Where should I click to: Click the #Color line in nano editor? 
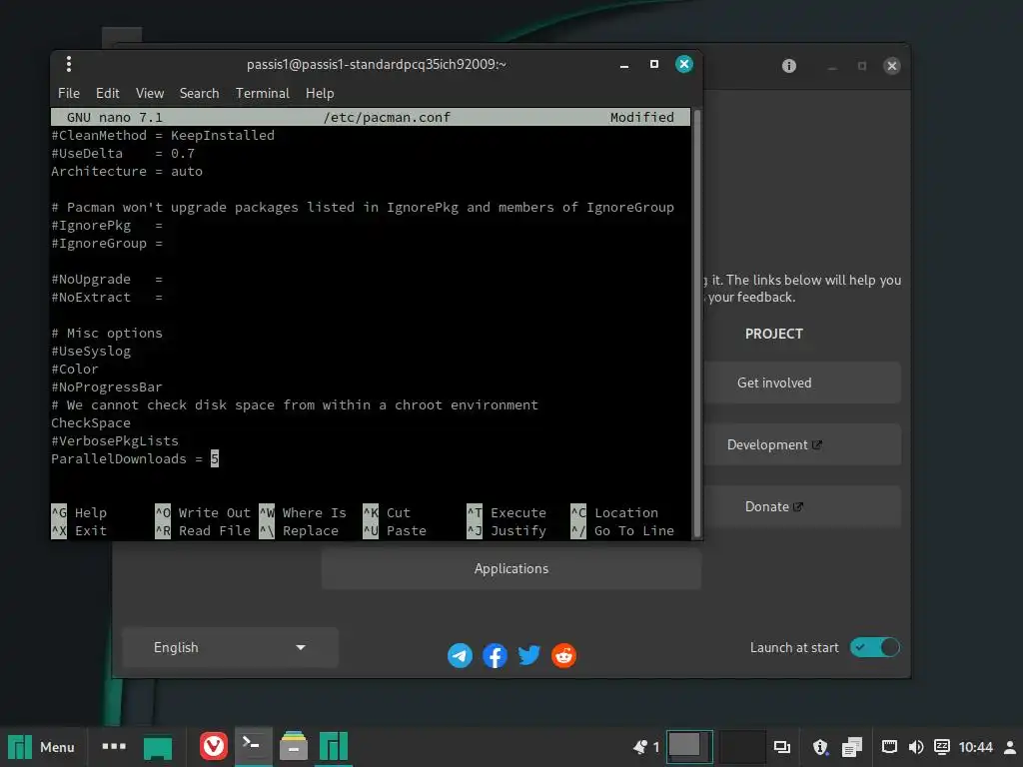74,370
